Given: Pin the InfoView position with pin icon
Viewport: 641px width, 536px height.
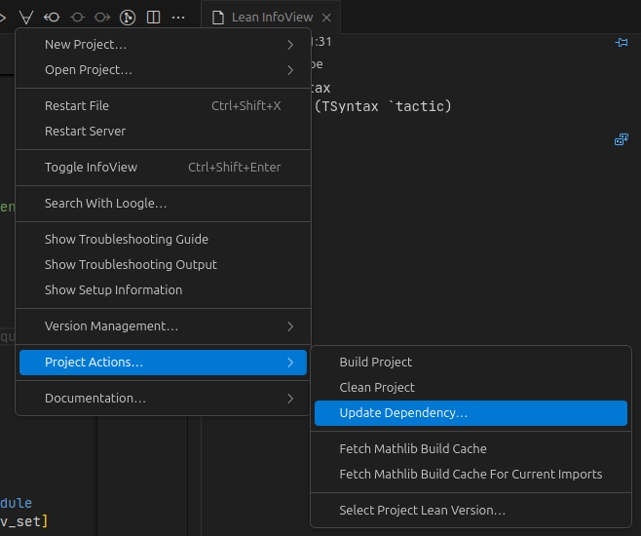Looking at the screenshot, I should point(621,42).
